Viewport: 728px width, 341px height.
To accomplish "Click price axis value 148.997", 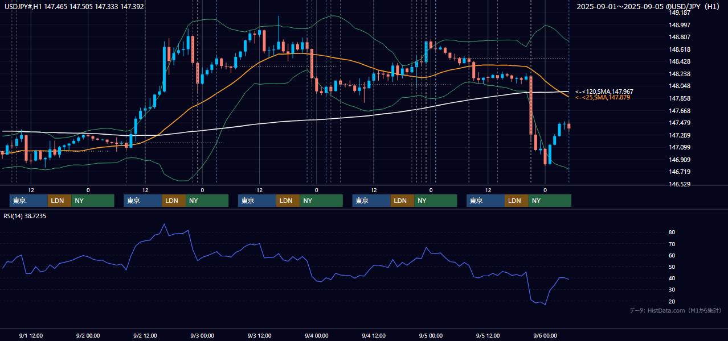I will [x=679, y=25].
